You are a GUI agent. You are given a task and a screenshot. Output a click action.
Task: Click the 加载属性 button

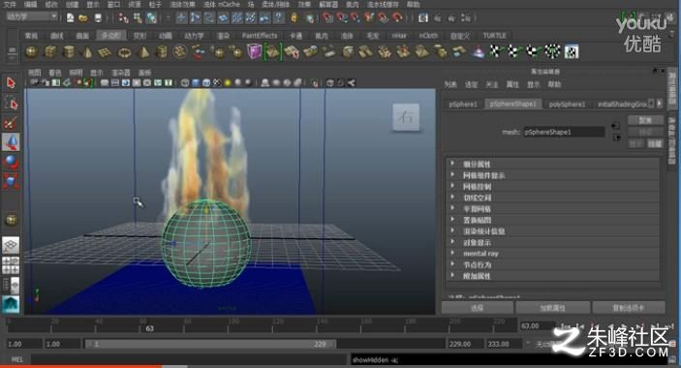(x=552, y=308)
